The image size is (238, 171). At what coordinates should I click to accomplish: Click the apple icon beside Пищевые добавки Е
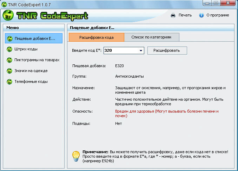(10, 38)
